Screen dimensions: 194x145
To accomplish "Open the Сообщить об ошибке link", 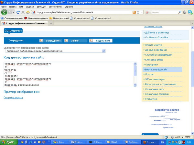I will tap(156, 37).
